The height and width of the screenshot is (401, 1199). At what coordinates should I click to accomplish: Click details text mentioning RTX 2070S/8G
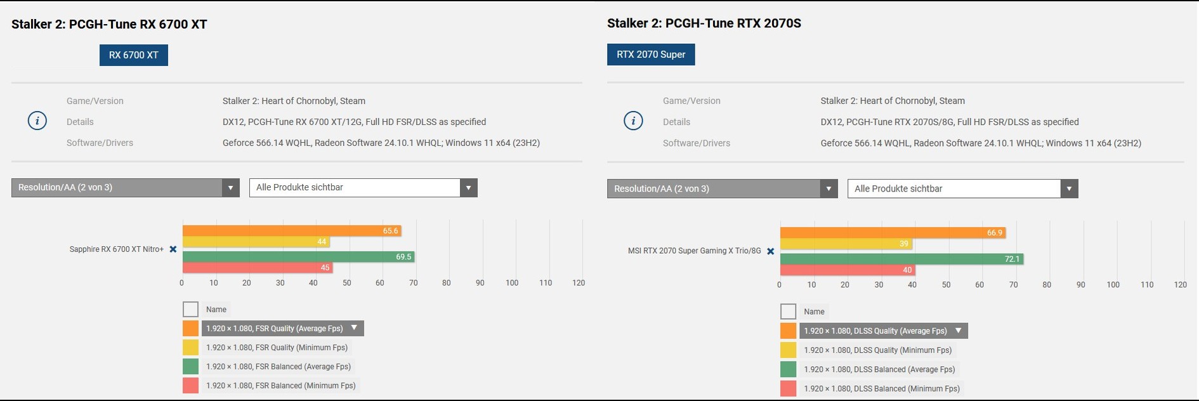(x=950, y=122)
